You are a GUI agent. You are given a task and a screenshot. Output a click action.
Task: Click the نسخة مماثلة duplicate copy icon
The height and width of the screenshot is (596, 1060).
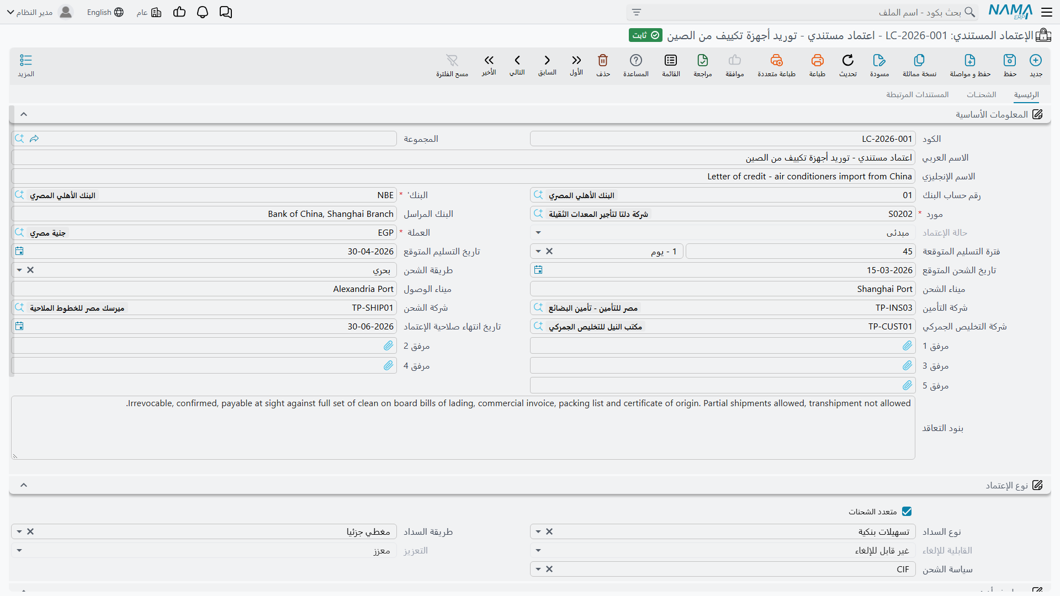pyautogui.click(x=919, y=60)
